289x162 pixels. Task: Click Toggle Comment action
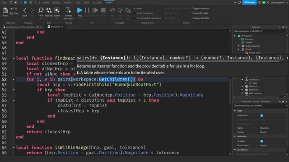(x=200, y=9)
